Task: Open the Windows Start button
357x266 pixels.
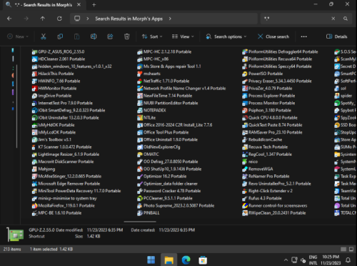Action: [x=151, y=260]
